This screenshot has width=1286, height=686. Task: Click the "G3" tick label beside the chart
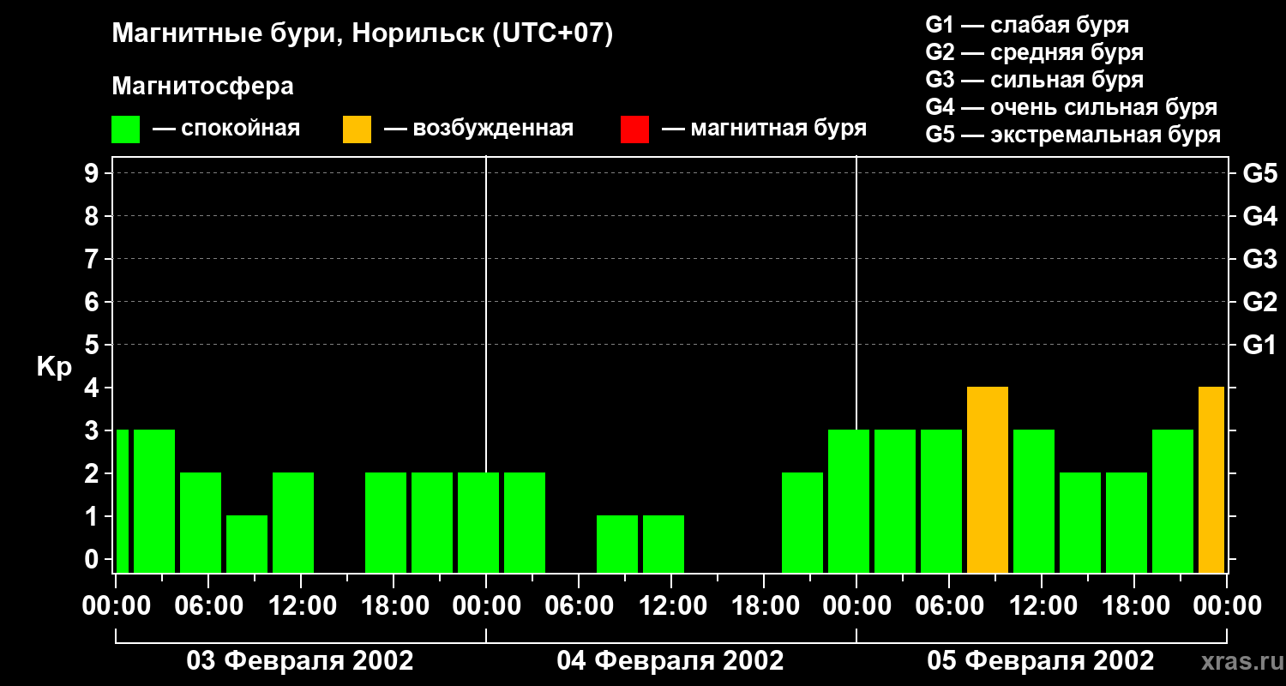coord(1259,259)
